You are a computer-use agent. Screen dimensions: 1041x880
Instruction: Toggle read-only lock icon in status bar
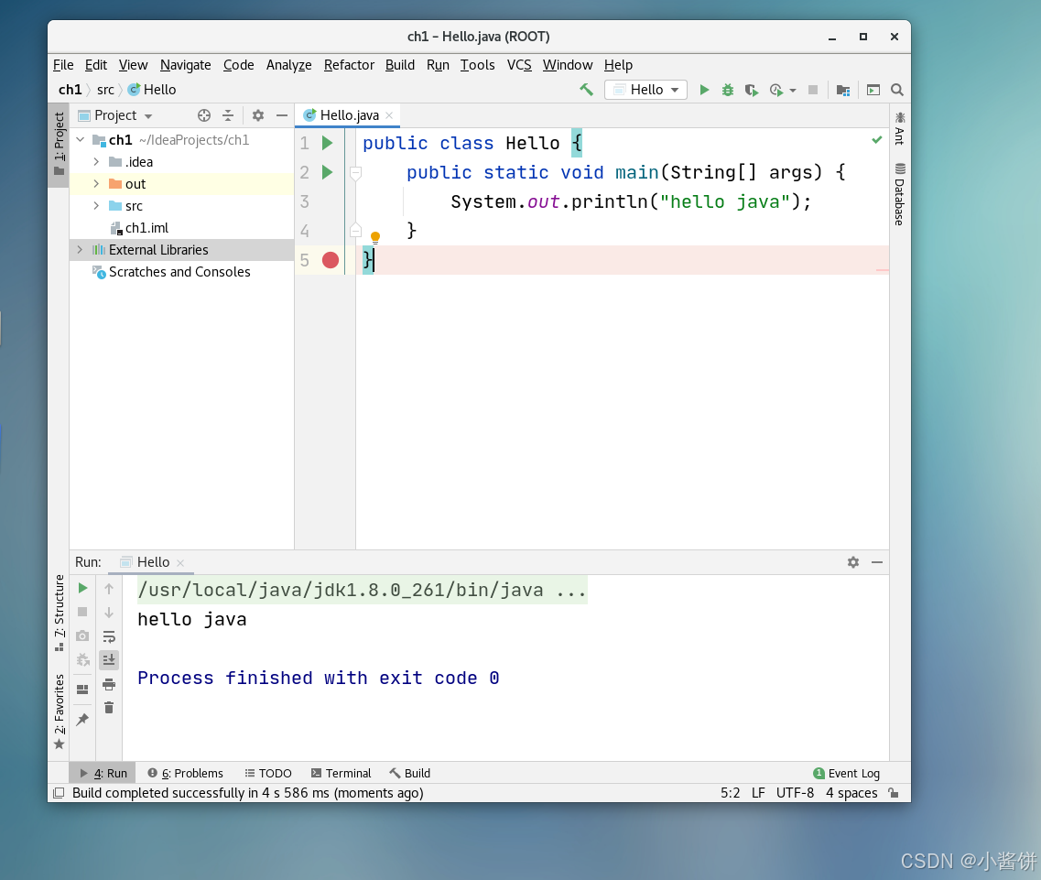tap(894, 793)
